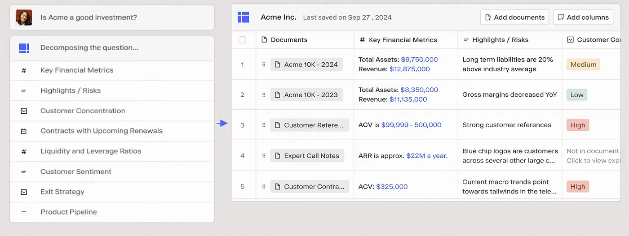
Task: Click 'Gross margins decreased YoY' cell
Action: 509,95
